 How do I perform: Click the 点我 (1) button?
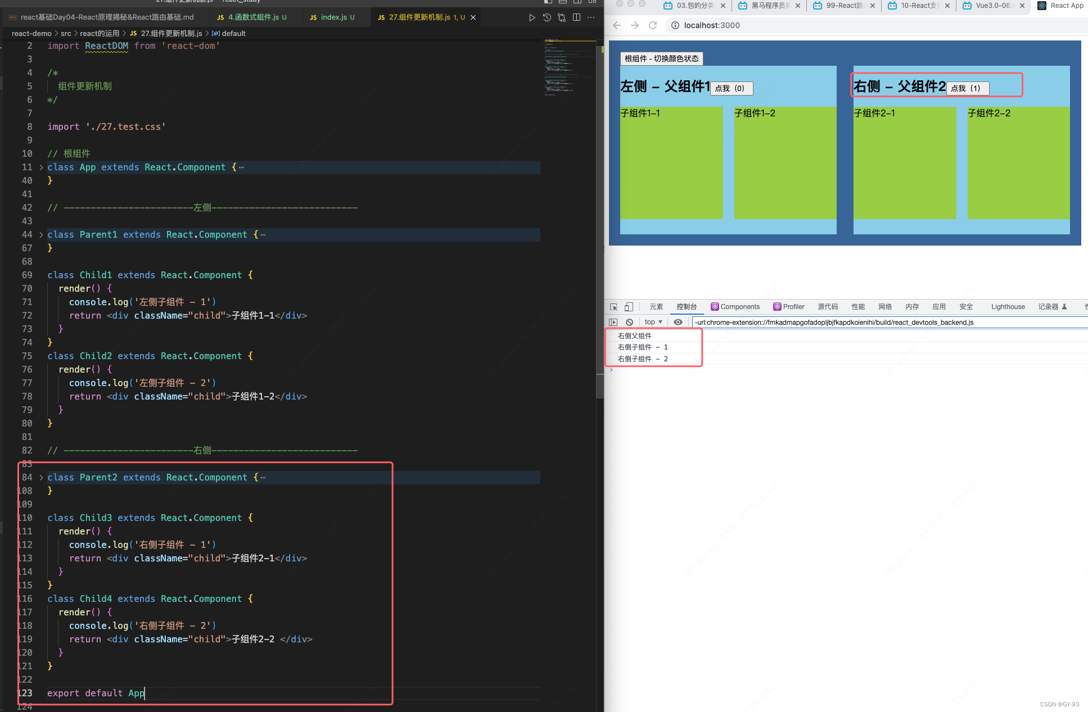coord(967,88)
